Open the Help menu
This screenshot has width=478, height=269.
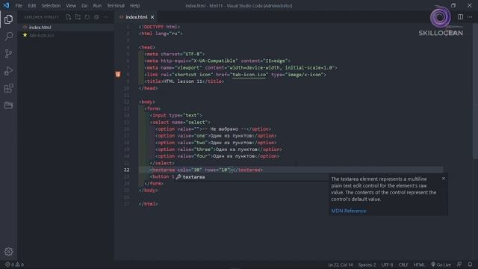pos(134,5)
